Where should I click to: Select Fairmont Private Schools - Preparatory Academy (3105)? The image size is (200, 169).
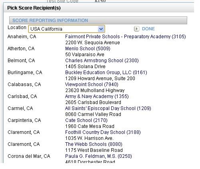tap(126, 37)
